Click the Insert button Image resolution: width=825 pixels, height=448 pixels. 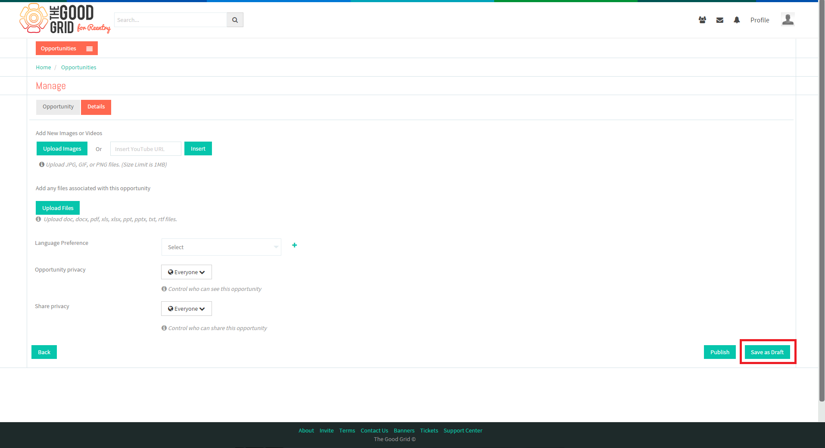click(198, 148)
